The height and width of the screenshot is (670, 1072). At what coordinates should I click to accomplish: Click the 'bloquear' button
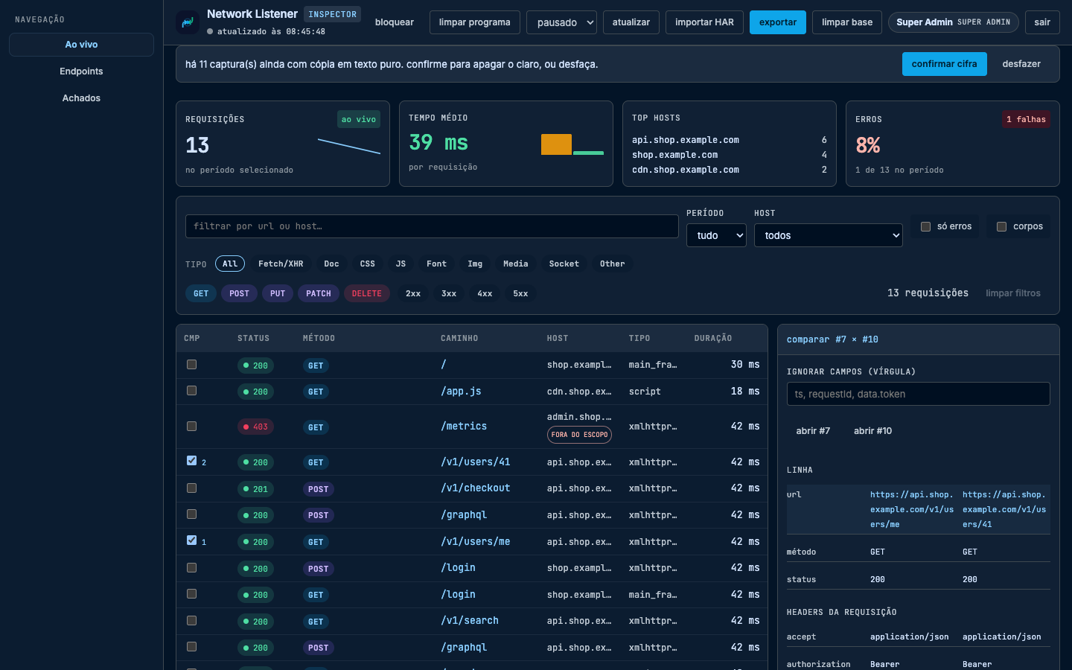[x=395, y=22]
